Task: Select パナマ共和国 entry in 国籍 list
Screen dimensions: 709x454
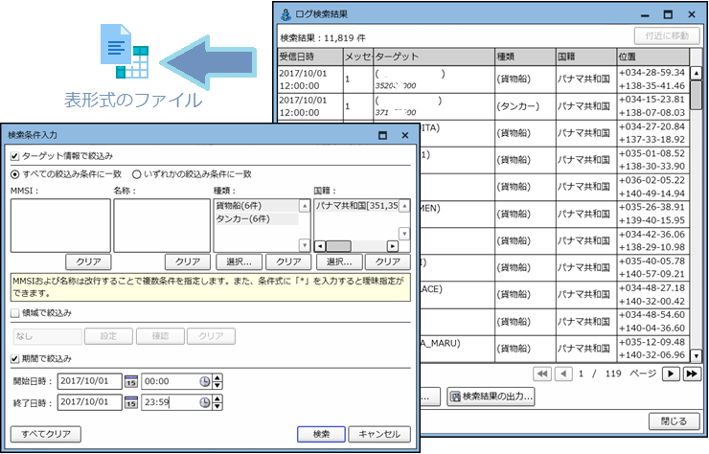Action: point(356,206)
